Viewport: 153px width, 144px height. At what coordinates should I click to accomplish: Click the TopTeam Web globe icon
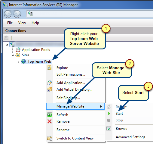(x=24, y=61)
